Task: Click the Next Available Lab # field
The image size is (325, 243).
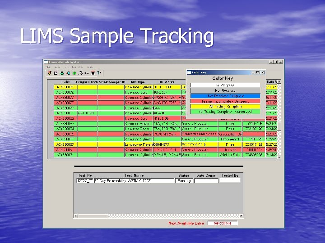Action: pos(223,223)
